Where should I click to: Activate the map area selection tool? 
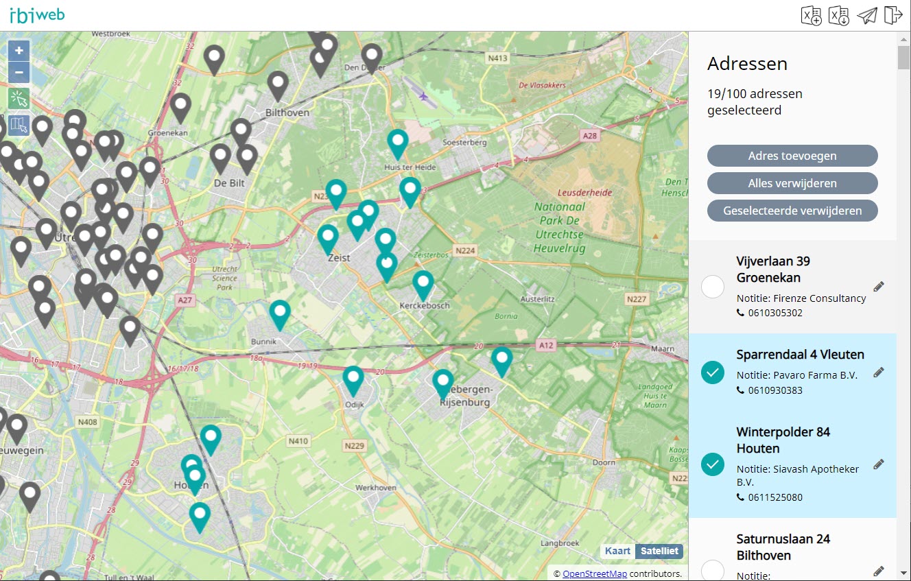click(19, 125)
